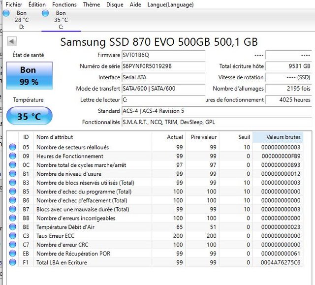Image resolution: width=315 pixels, height=285 pixels.
Task: Select row Taux Erreur ECC
Action: click(155, 236)
